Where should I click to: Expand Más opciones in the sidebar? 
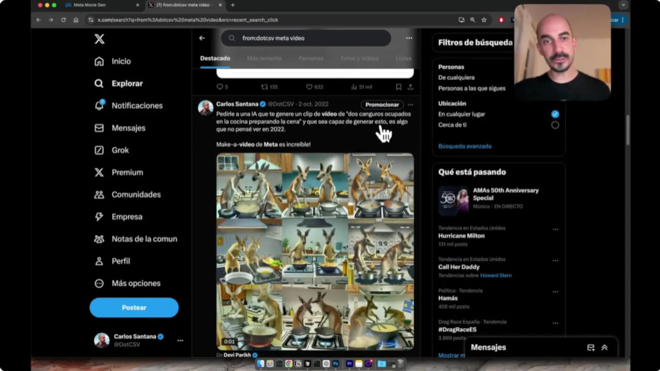(x=127, y=283)
